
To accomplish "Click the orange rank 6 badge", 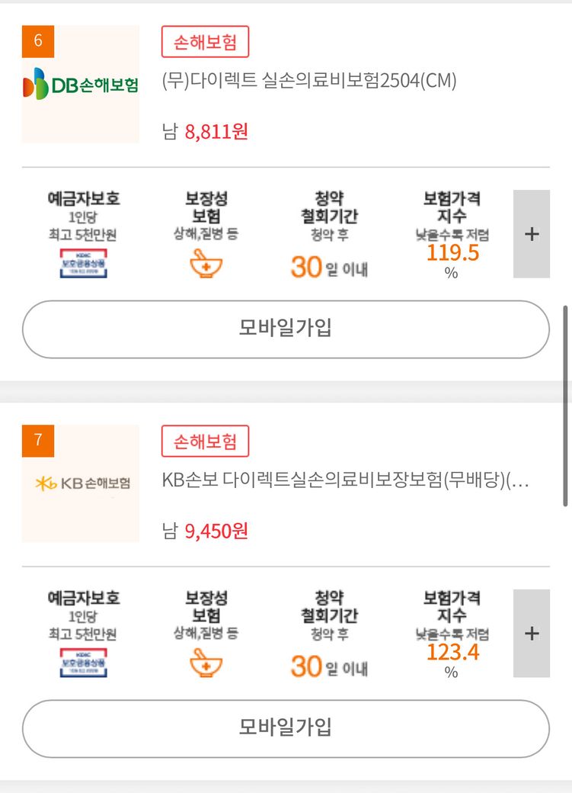I will (38, 40).
